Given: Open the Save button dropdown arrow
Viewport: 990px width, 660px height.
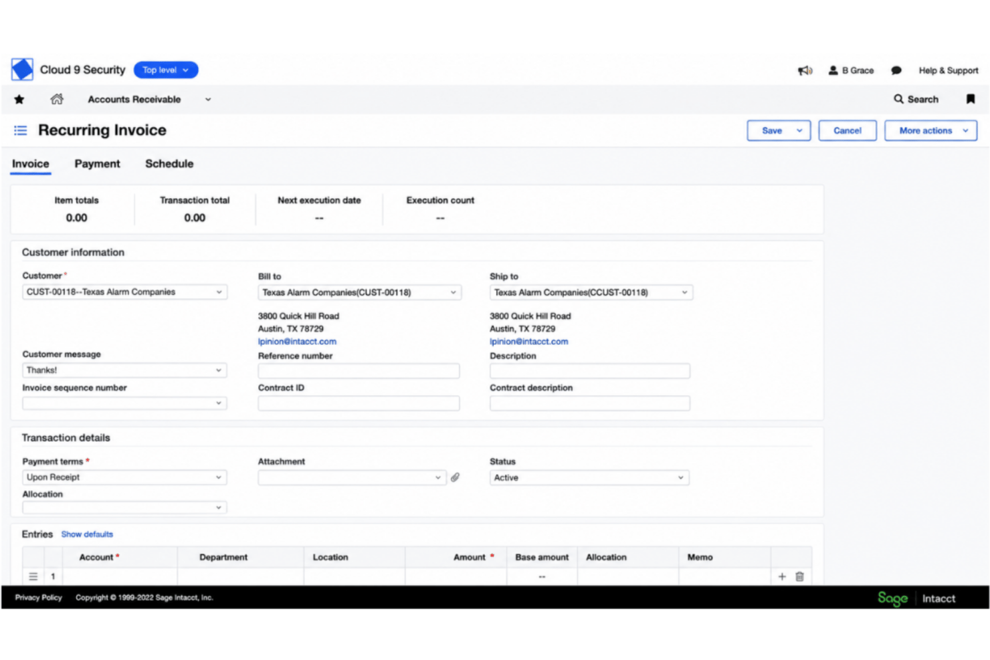Looking at the screenshot, I should click(799, 130).
